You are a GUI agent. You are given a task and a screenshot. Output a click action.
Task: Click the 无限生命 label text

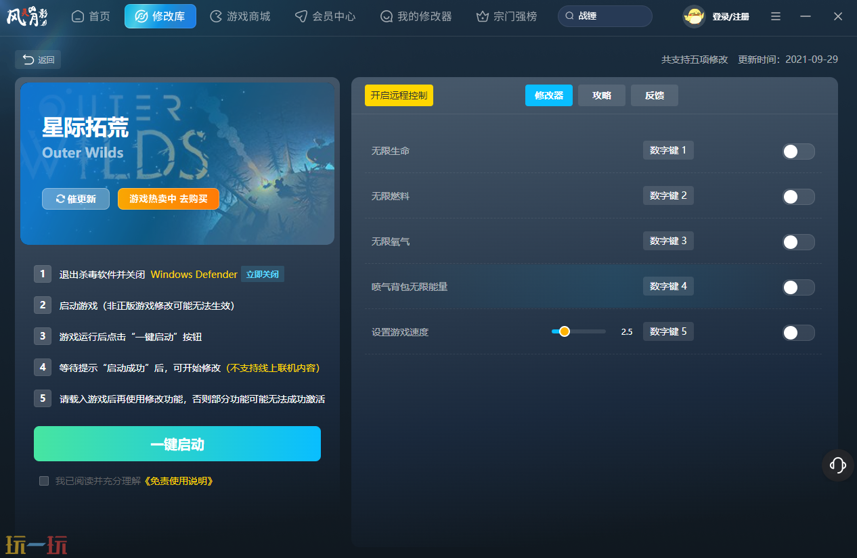click(390, 151)
